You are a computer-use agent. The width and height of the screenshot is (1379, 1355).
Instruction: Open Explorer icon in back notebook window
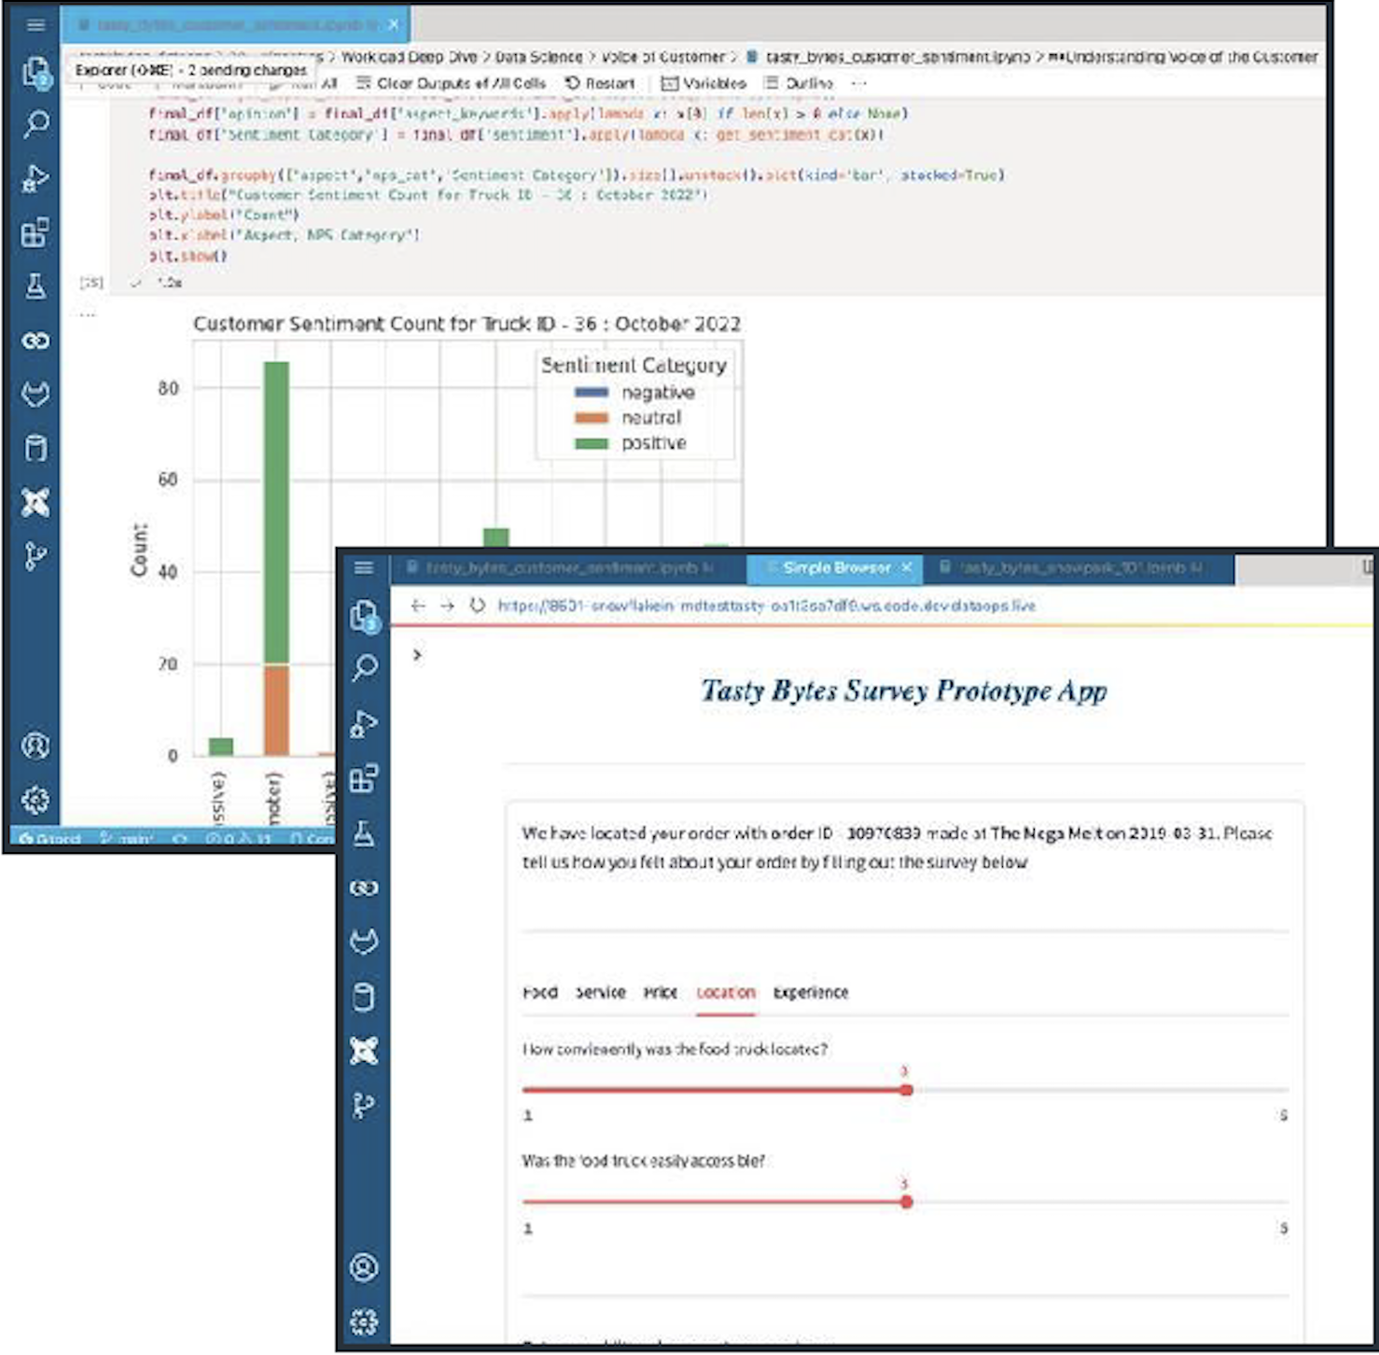click(x=35, y=71)
